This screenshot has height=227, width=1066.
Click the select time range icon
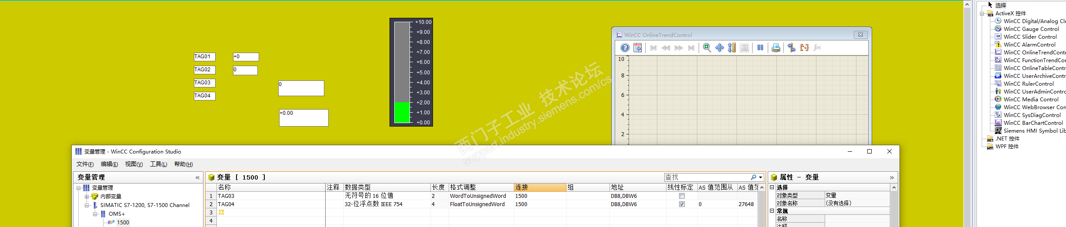pos(804,48)
